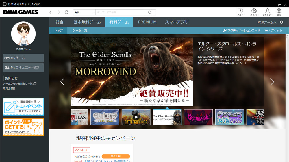The height and width of the screenshot is (162, 289).
Task: Select the Elminage Original thumbnail
Action: pyautogui.click(x=105, y=117)
